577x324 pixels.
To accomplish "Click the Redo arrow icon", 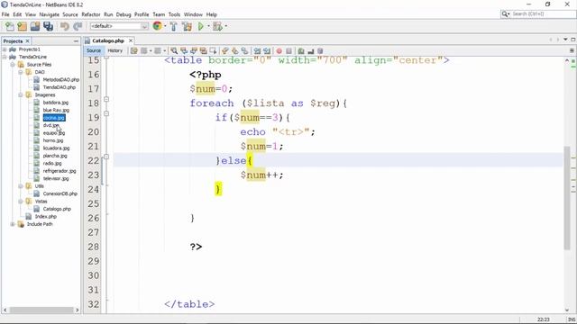I will coord(78,26).
